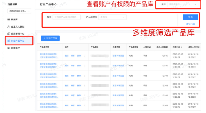
Task: Click the 应用管理中心 sidebar icon
Action: coord(9,34)
